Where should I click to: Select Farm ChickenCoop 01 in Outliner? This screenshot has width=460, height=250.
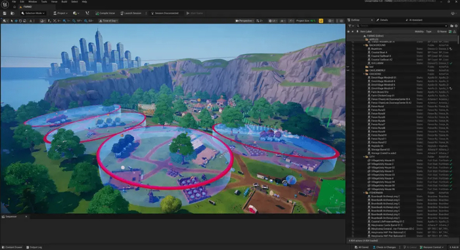(382, 95)
